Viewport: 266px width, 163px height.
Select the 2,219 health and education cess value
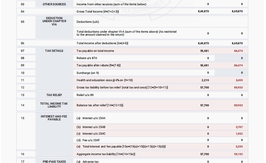click(205, 80)
